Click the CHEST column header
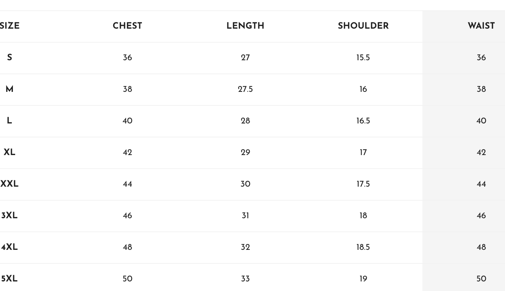 (x=127, y=26)
